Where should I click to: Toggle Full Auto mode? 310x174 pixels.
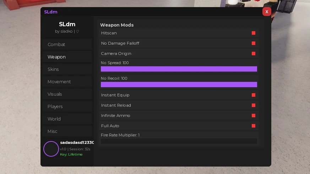point(254,126)
